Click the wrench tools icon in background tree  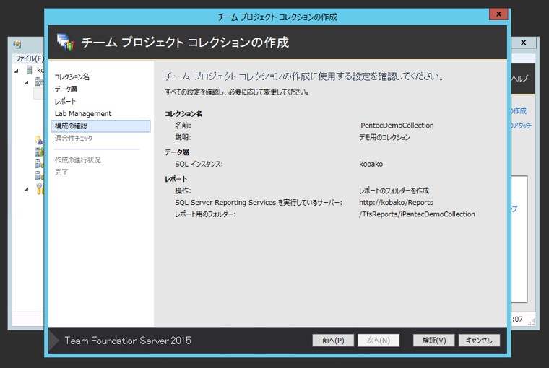coord(40,188)
